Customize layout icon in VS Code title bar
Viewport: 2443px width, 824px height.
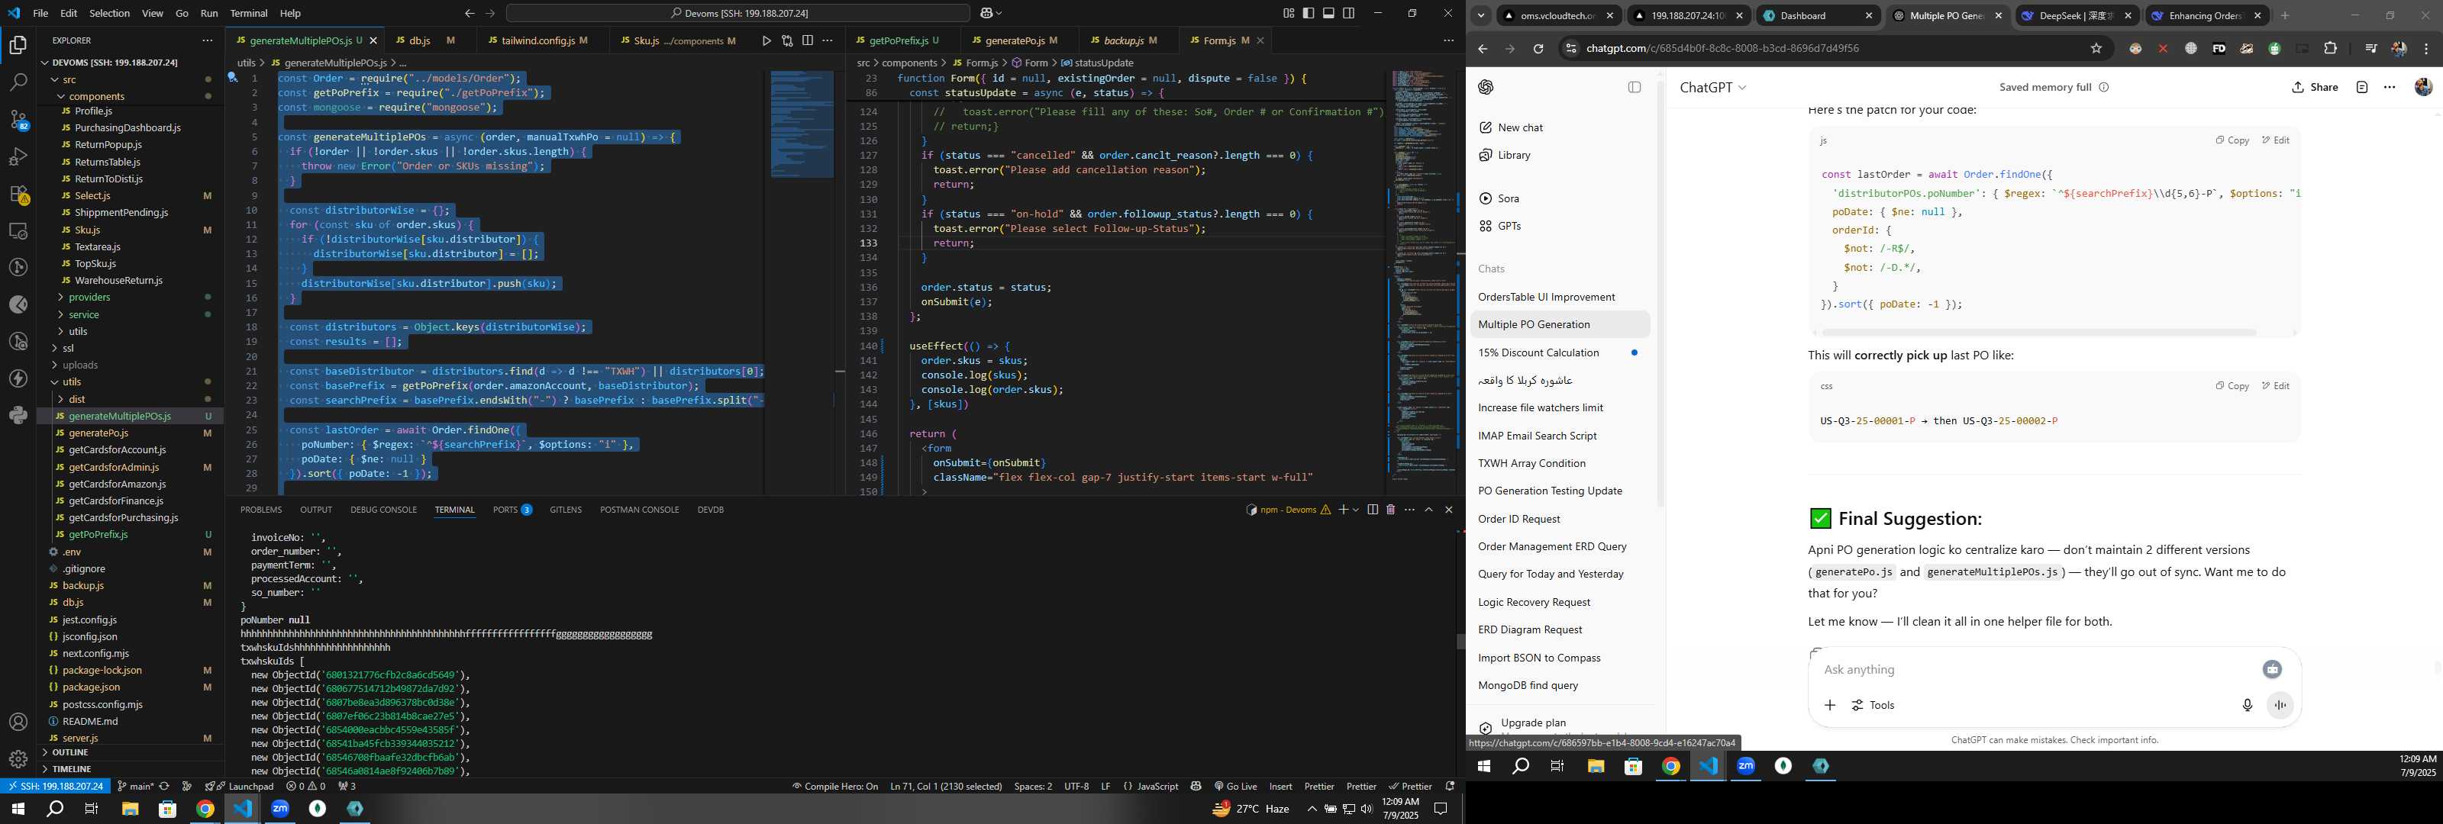1289,13
